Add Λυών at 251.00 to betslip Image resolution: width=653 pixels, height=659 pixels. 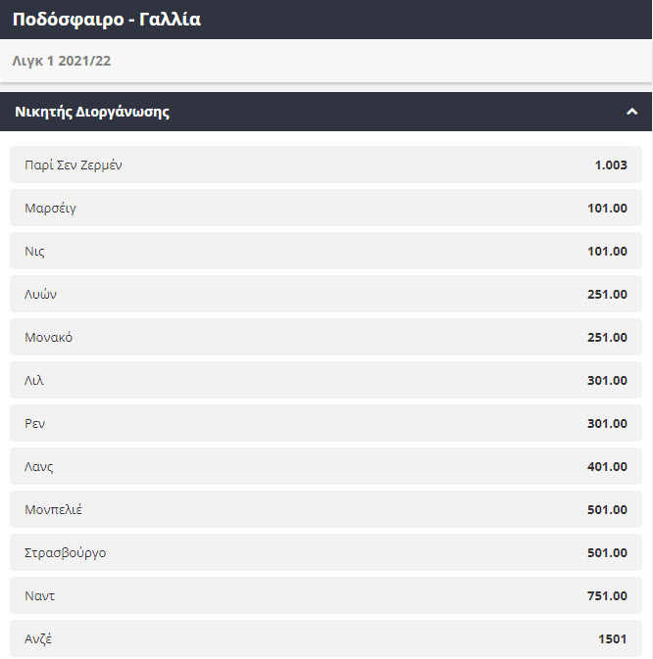[x=326, y=294]
